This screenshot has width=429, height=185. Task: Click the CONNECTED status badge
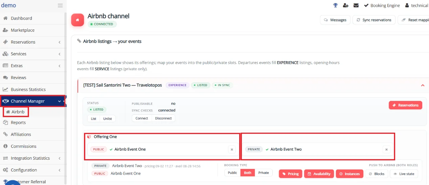(102, 24)
